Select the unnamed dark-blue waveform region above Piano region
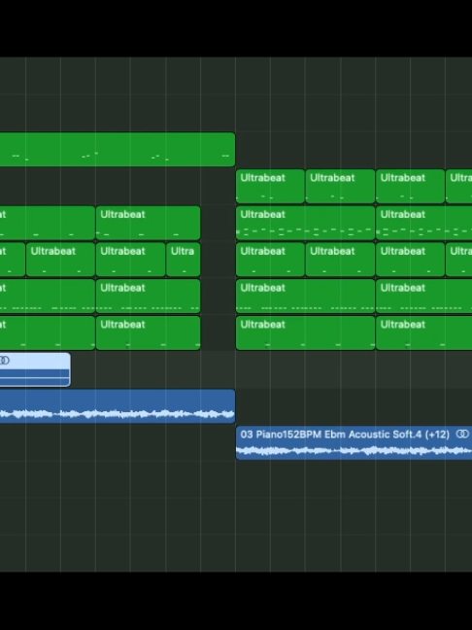 pos(118,405)
